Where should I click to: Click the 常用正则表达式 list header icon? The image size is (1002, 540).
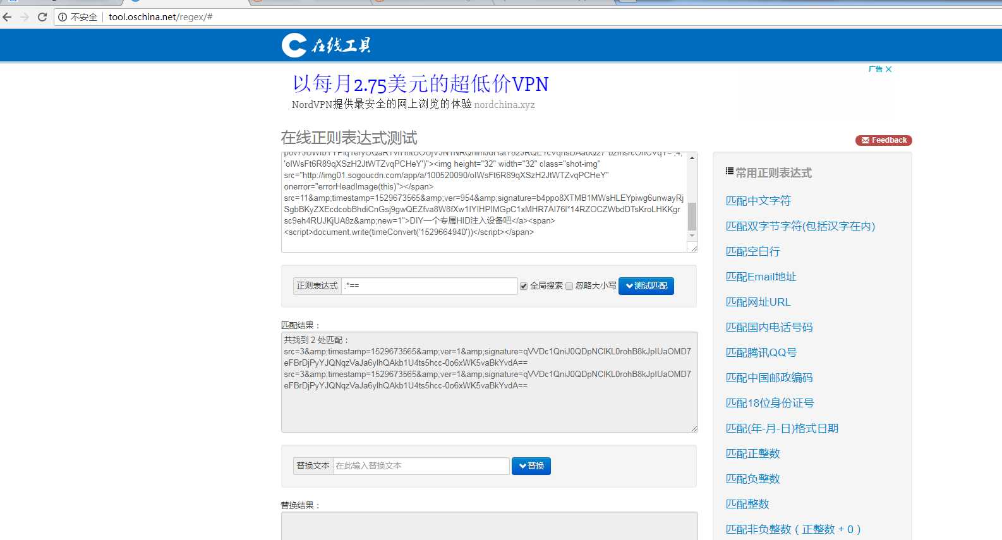click(x=730, y=171)
